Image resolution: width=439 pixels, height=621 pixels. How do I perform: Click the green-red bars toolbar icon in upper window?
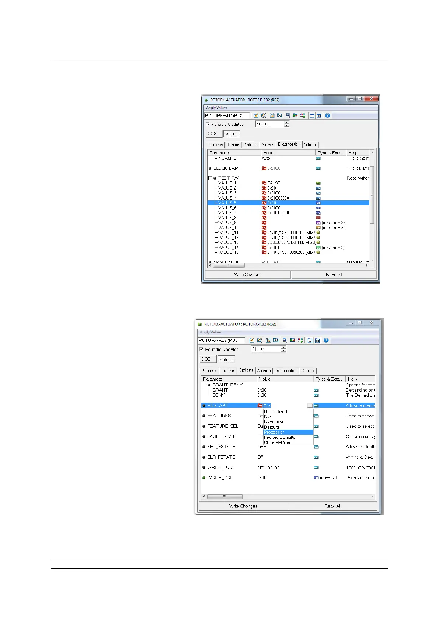click(x=295, y=115)
